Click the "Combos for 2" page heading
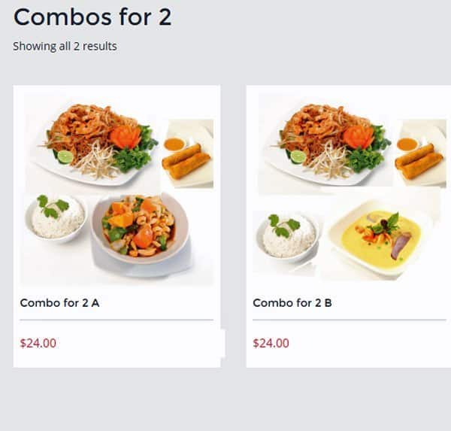Image resolution: width=451 pixels, height=431 pixels. coord(92,17)
